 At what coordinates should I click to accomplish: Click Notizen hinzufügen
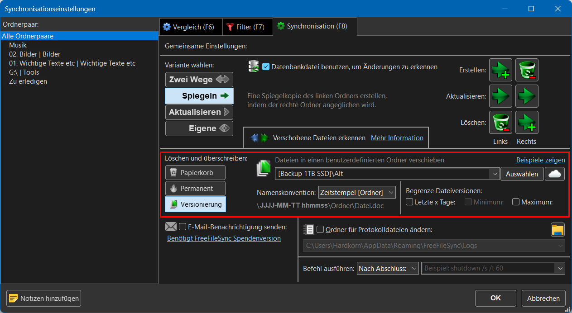[x=44, y=299]
